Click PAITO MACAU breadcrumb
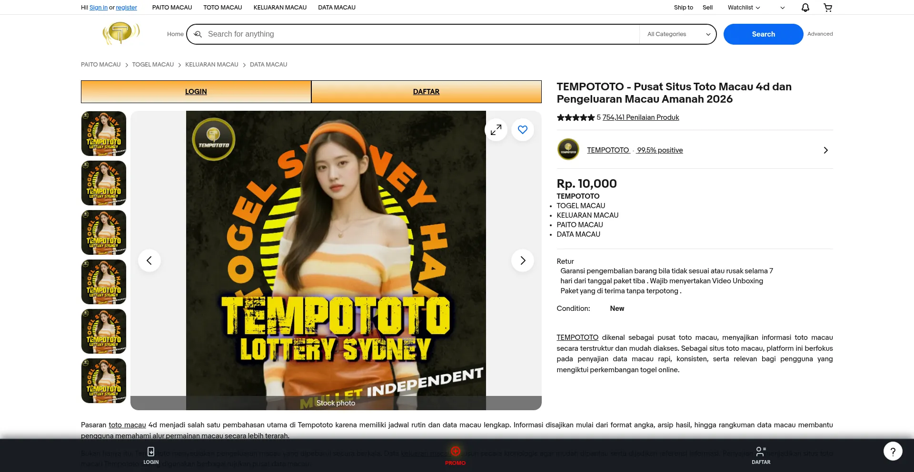Image resolution: width=914 pixels, height=472 pixels. (x=101, y=65)
